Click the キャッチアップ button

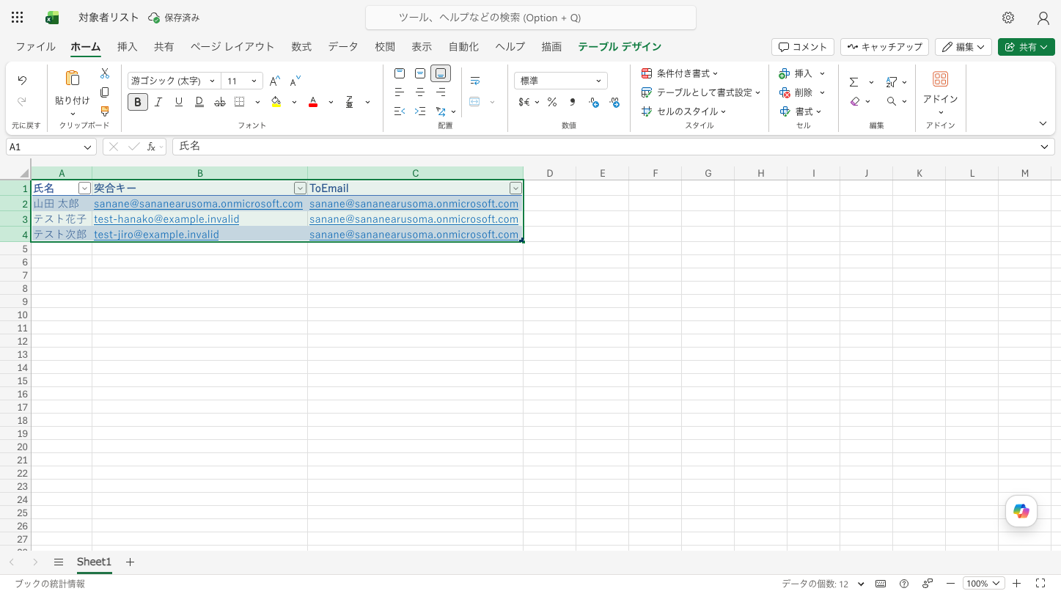tap(884, 47)
